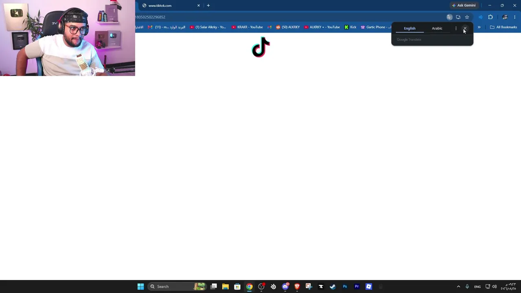Click the install app icon in address bar
The height and width of the screenshot is (293, 521).
tap(458, 17)
